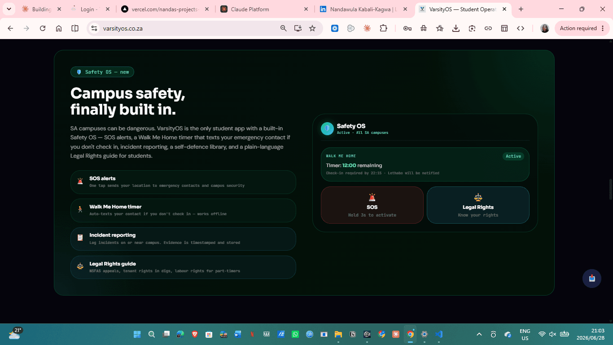The width and height of the screenshot is (613, 345).
Task: Open the Claude starburst extension
Action: tap(367, 28)
